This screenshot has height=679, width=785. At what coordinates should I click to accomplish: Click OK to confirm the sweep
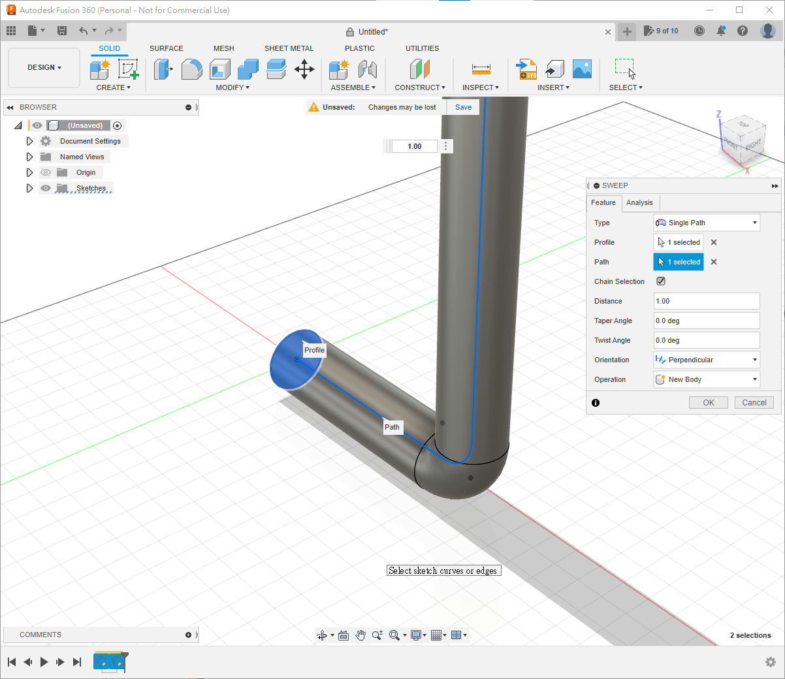(x=709, y=403)
